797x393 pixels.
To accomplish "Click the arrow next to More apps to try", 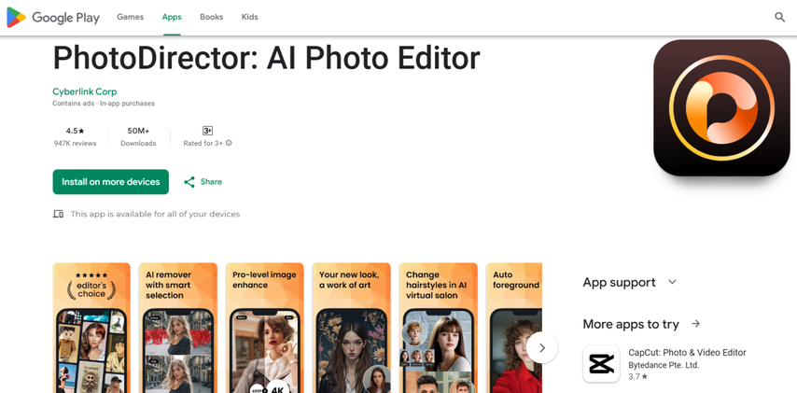I will point(696,324).
